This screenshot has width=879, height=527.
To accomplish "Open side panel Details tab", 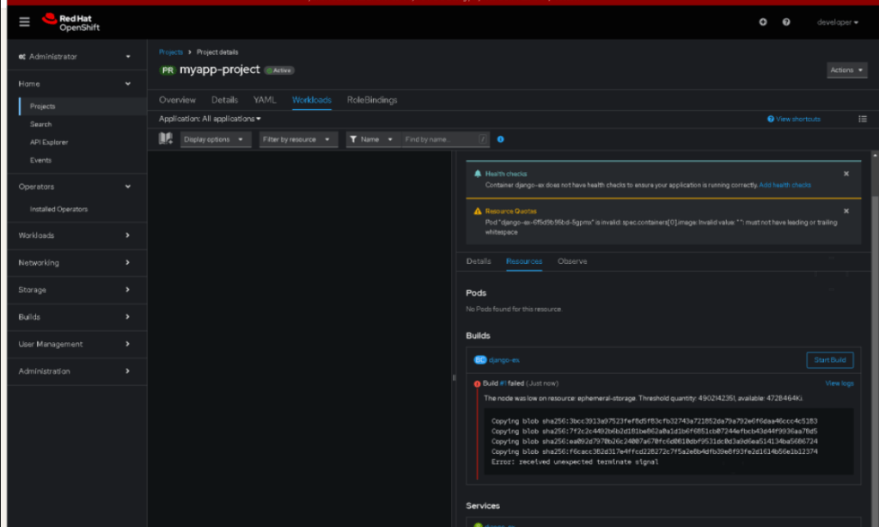I will tap(479, 261).
